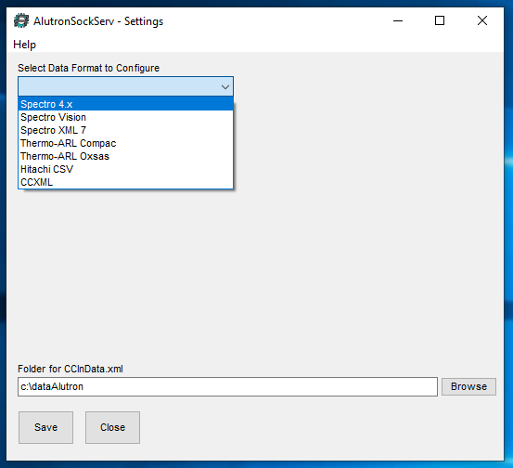
Task: Pick Spectro XML 7 in dropdown list
Action: (x=125, y=130)
